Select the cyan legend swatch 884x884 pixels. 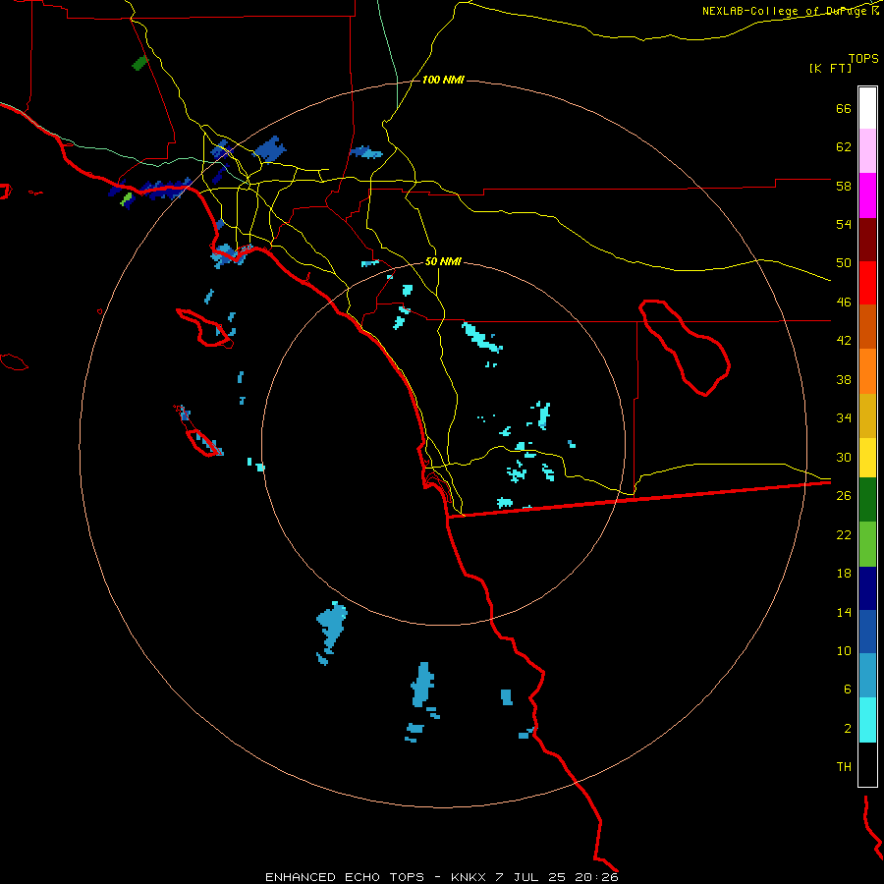tap(867, 720)
